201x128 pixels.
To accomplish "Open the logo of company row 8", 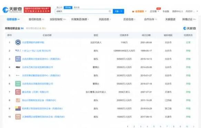I will pos(18,100).
